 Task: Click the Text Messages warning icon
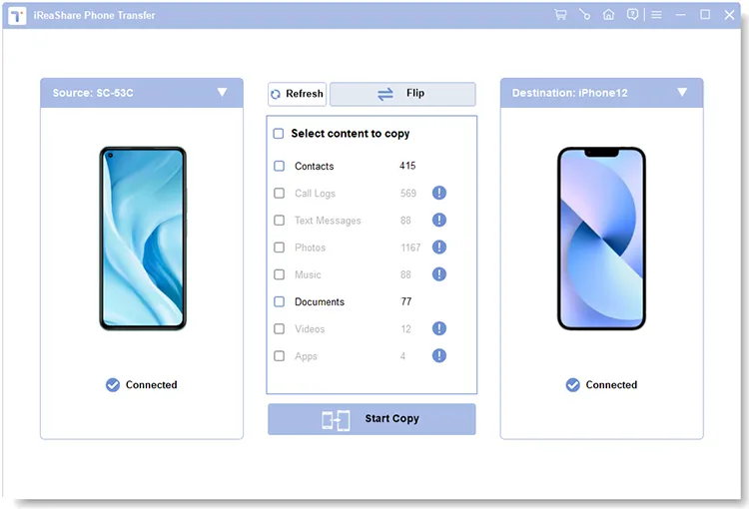(439, 221)
